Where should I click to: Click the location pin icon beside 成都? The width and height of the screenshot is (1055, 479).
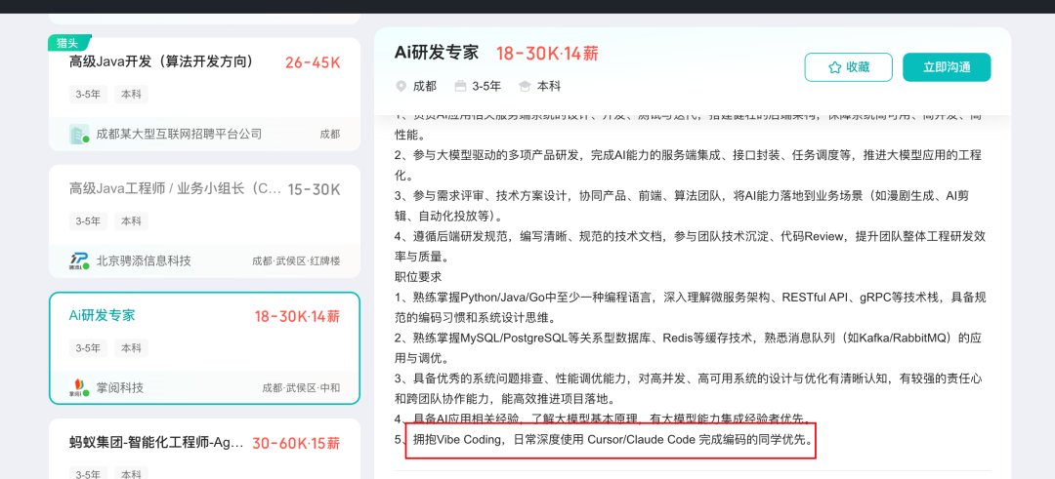pyautogui.click(x=401, y=86)
